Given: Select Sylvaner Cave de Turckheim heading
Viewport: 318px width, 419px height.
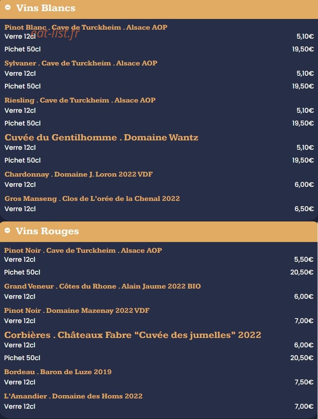Looking at the screenshot, I should [81, 63].
